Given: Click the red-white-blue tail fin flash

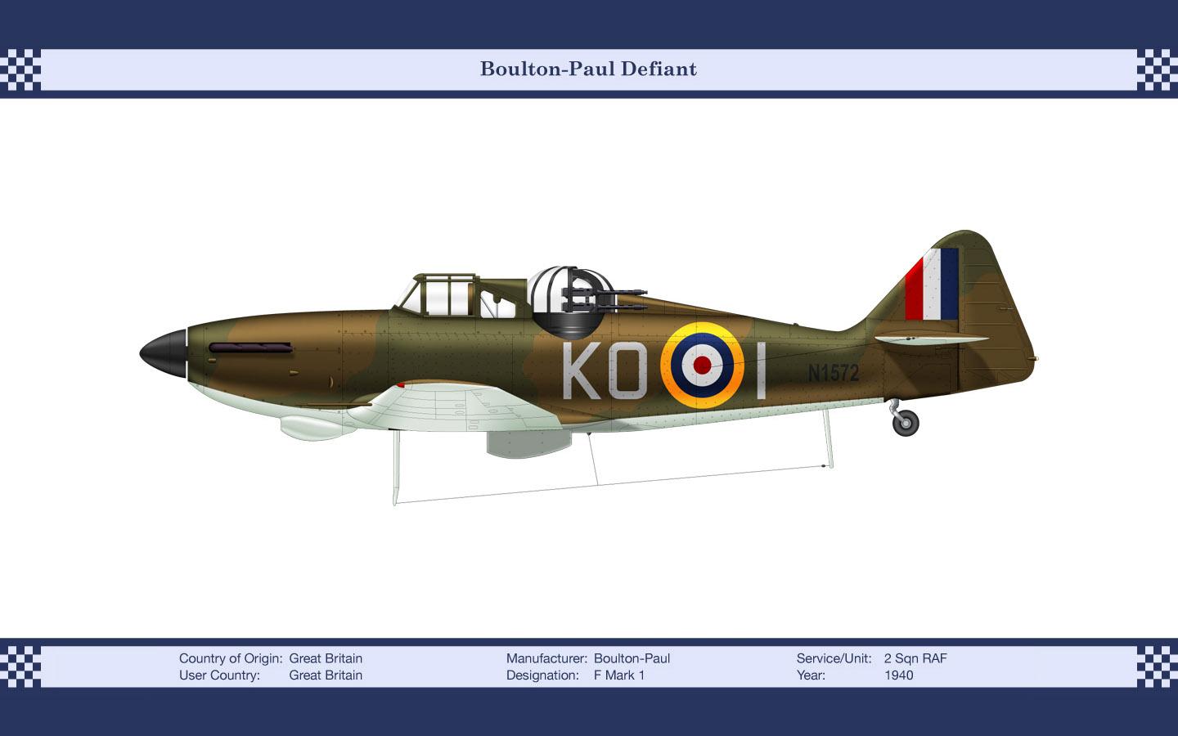Looking at the screenshot, I should pos(932,285).
